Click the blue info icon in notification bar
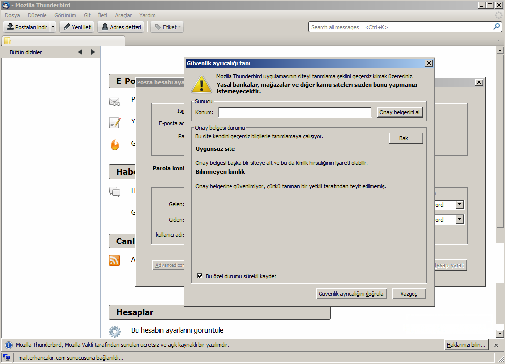 point(9,345)
